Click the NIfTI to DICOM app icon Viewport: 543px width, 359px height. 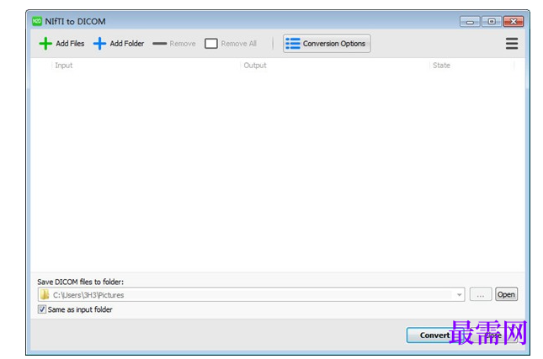[x=37, y=22]
